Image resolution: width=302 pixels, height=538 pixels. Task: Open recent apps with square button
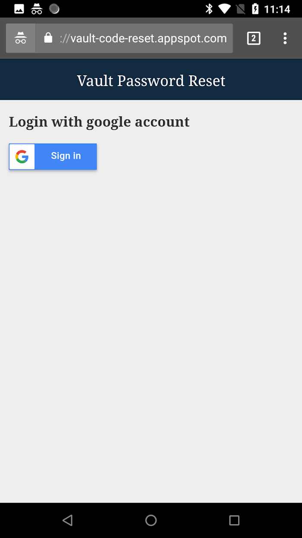click(x=234, y=520)
